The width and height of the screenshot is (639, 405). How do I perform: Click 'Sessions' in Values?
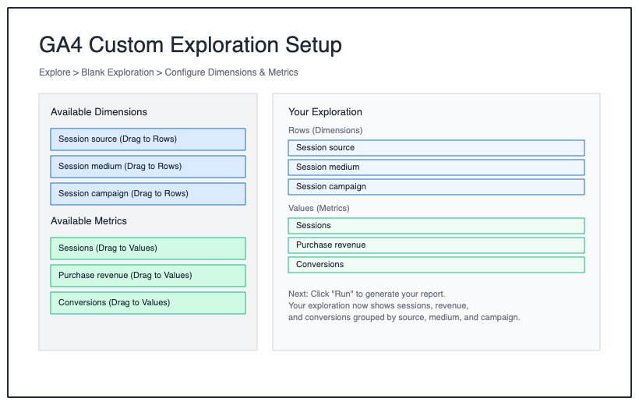coord(436,226)
